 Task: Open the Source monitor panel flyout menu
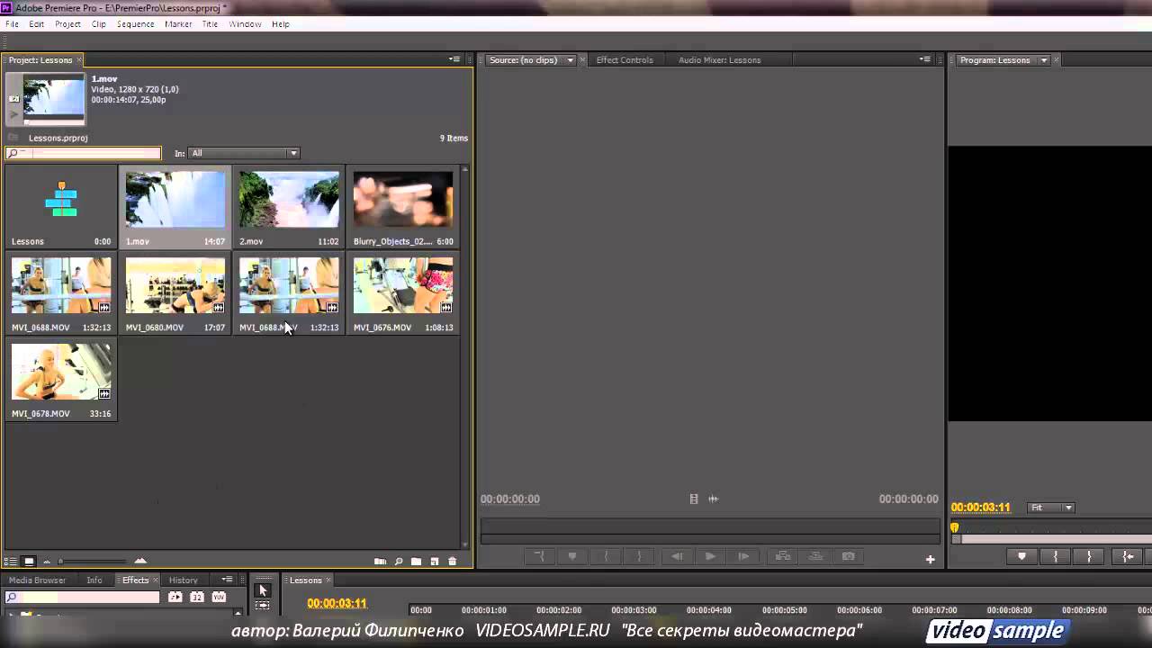[x=924, y=59]
